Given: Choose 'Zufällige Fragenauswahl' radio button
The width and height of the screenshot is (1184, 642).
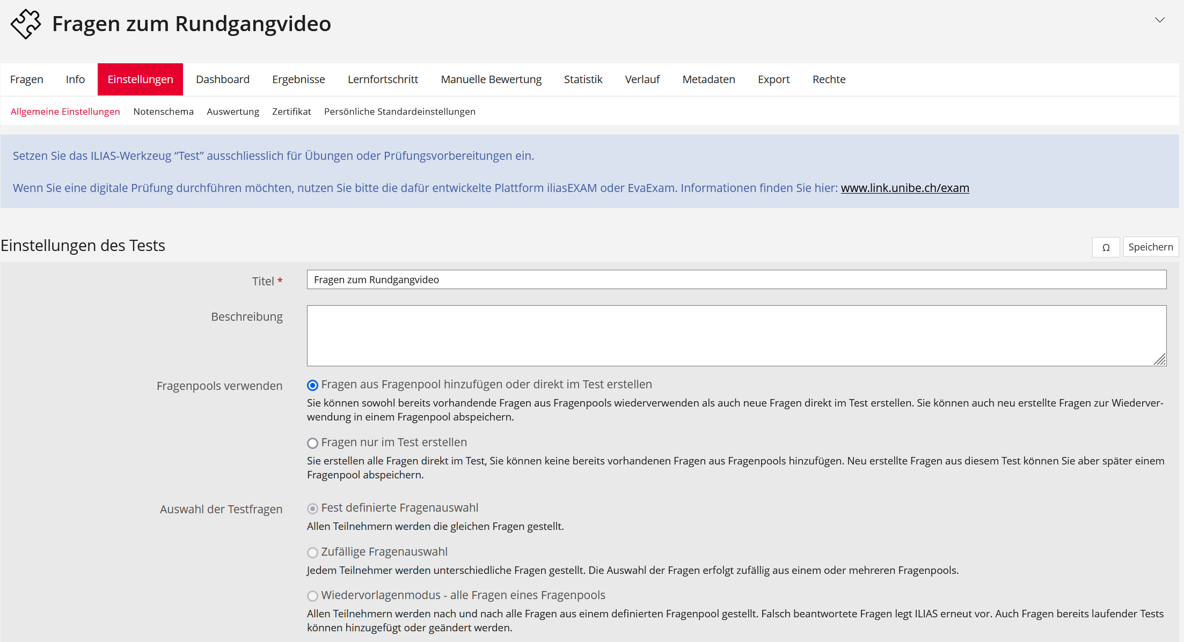Looking at the screenshot, I should [x=312, y=552].
